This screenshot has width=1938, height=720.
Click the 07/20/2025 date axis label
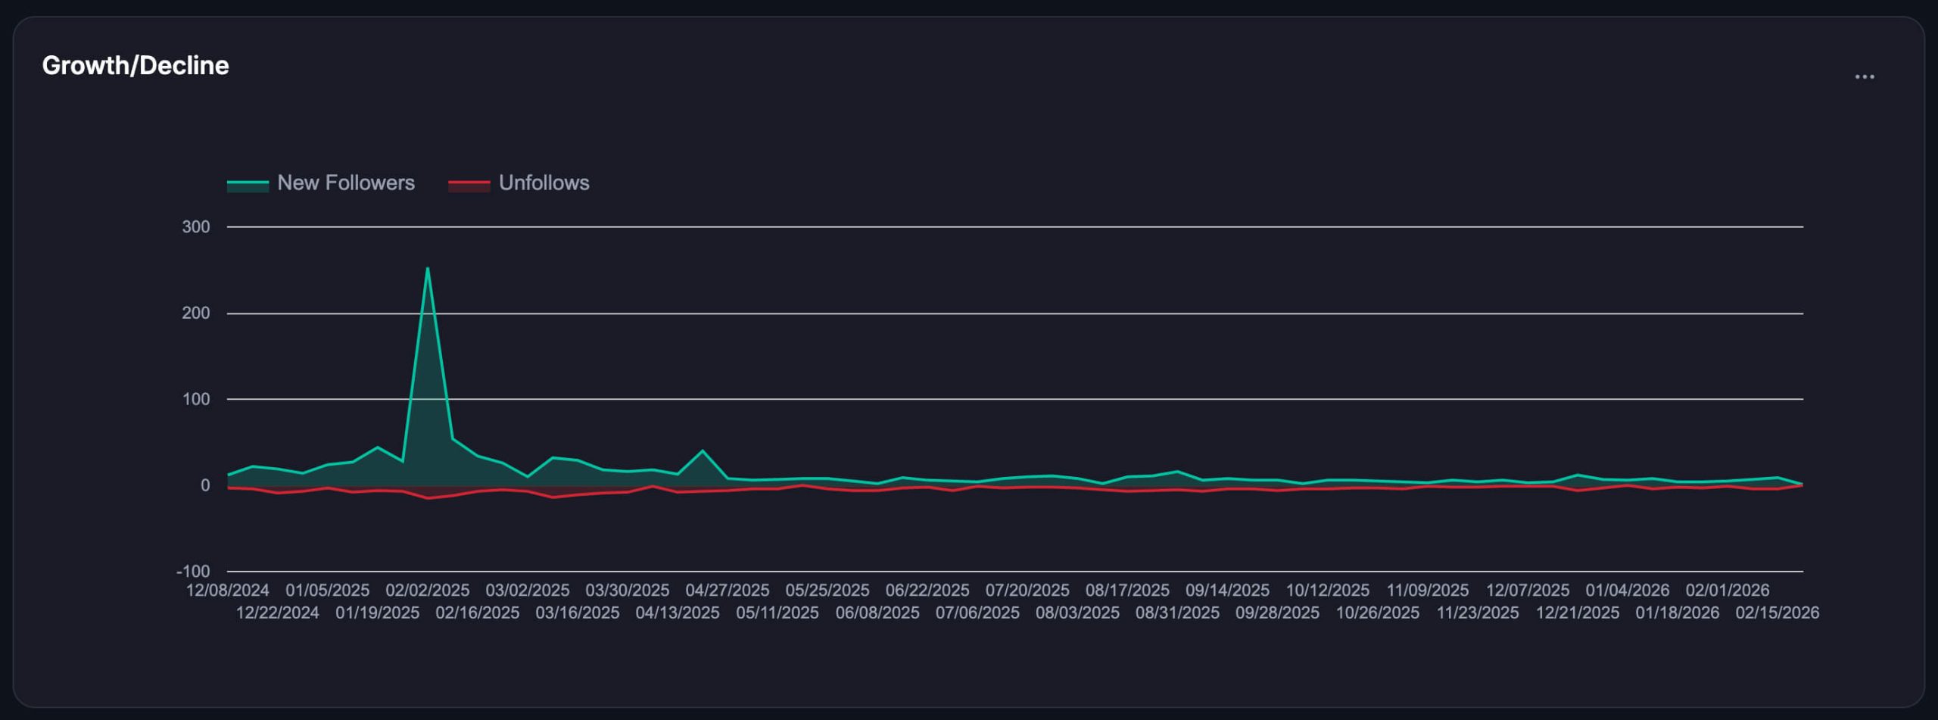(1027, 590)
